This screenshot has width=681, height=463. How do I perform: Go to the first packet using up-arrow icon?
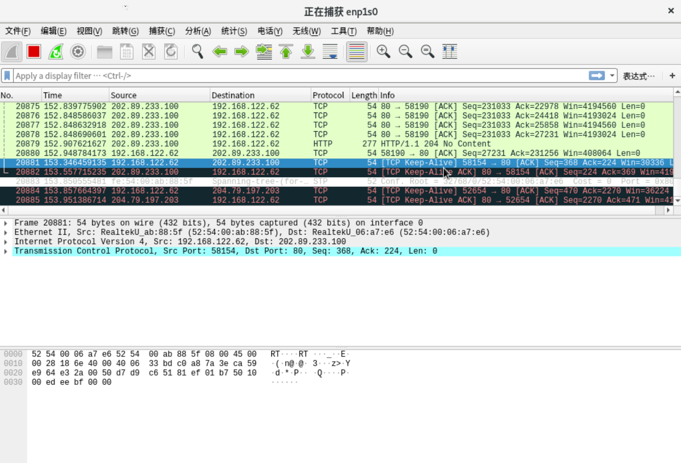[286, 51]
